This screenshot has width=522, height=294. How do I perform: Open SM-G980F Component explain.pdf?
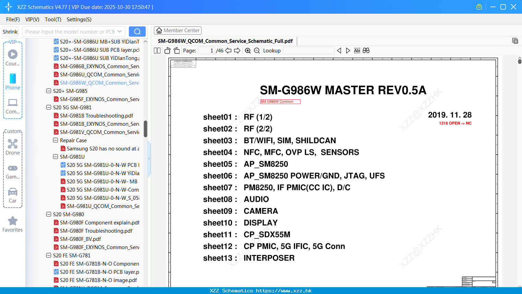tap(97, 223)
